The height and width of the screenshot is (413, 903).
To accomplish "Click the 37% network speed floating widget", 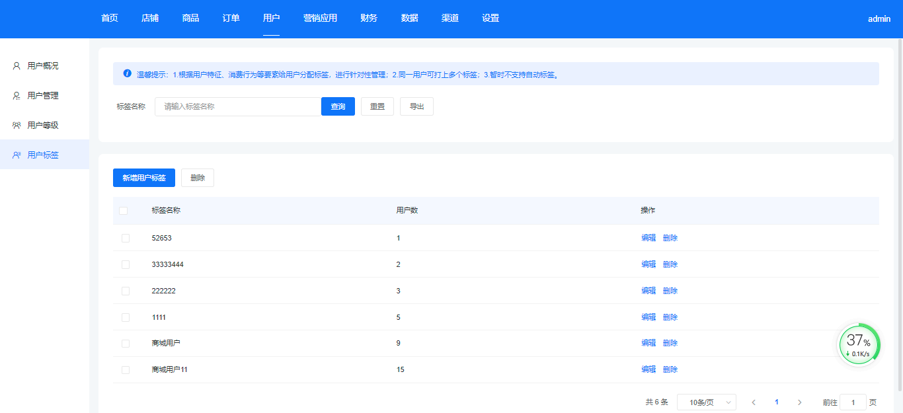I will pos(859,344).
